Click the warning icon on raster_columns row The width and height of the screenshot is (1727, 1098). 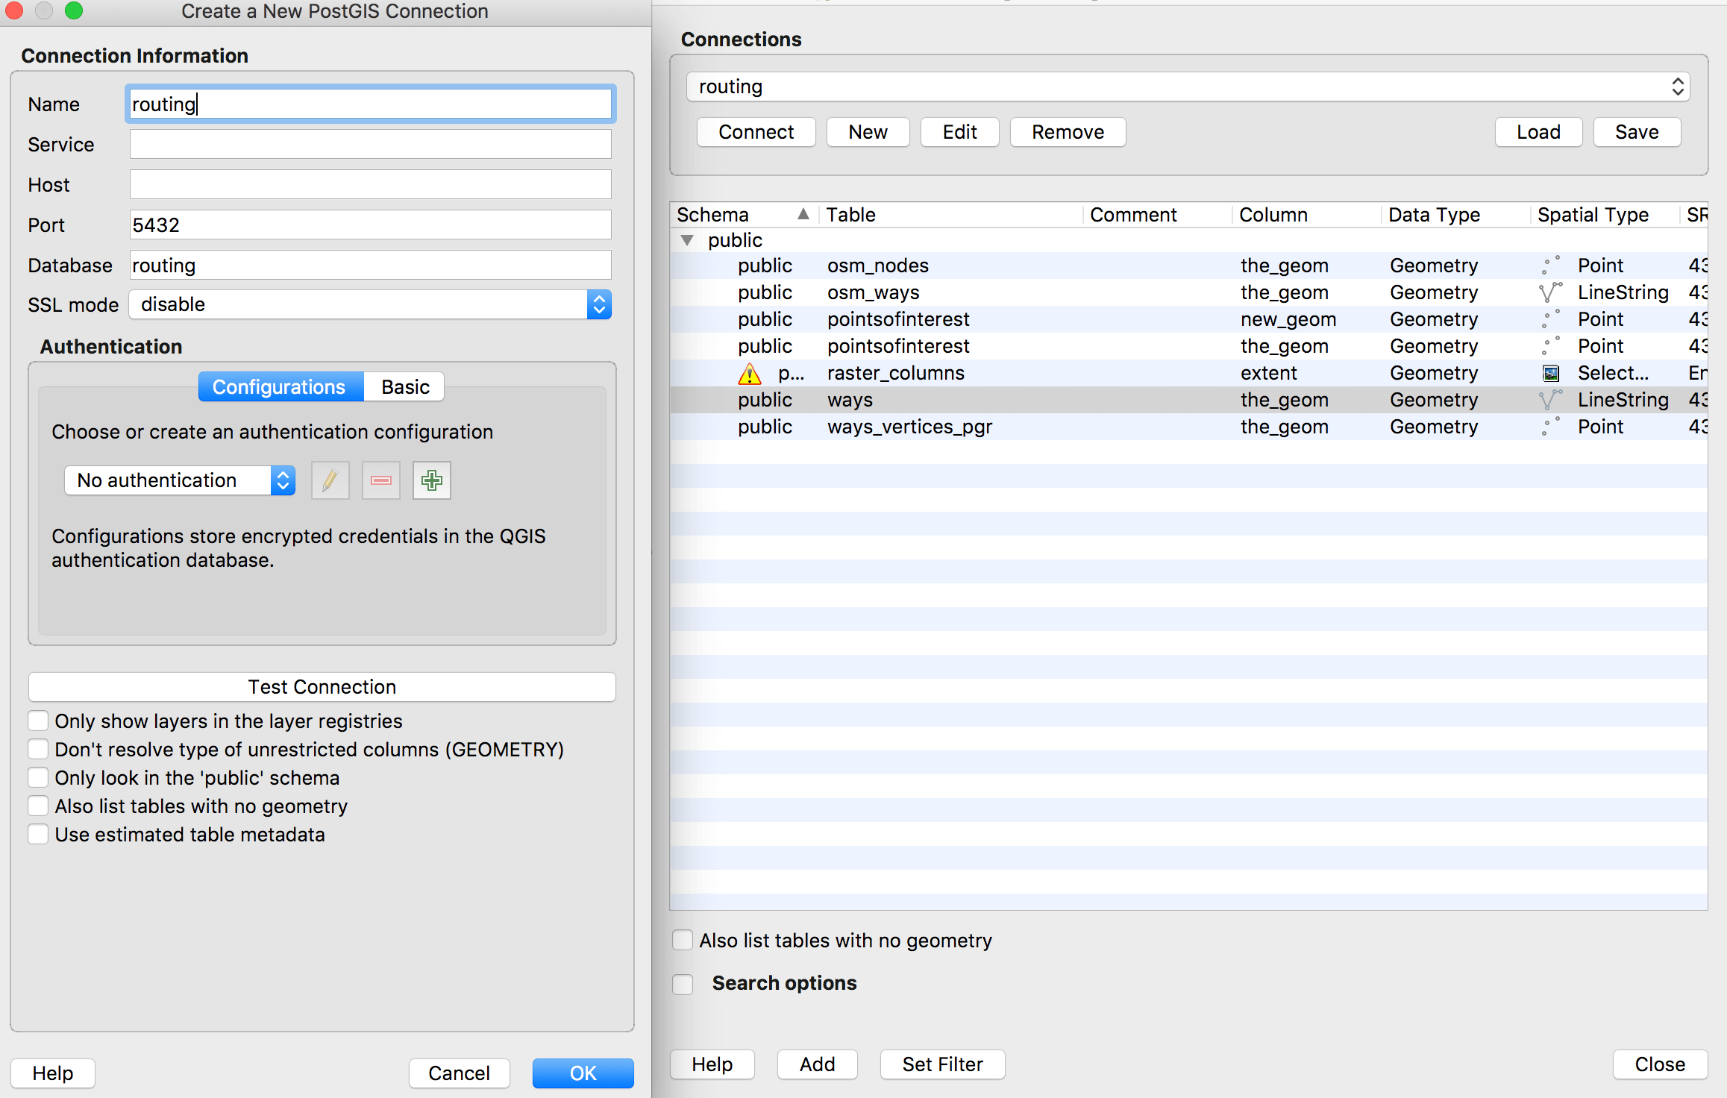click(x=749, y=373)
